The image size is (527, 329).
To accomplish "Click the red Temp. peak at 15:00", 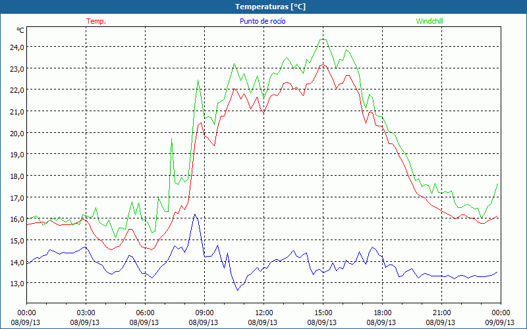I will 323,64.
